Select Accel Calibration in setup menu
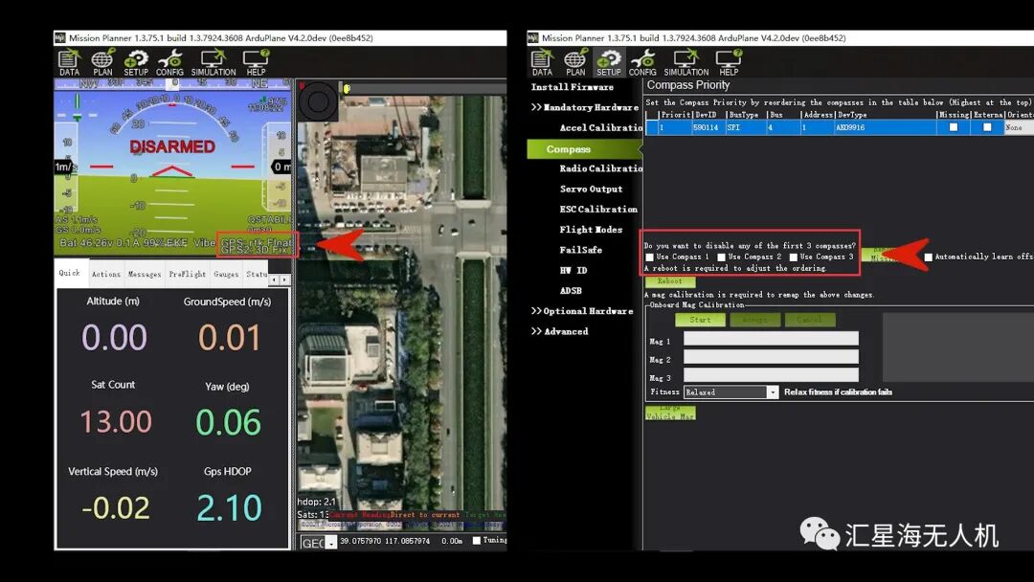 click(600, 128)
